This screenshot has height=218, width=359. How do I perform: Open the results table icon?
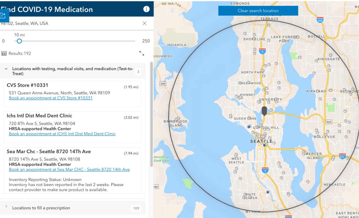pyautogui.click(x=4, y=53)
